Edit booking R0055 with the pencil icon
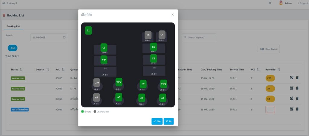This screenshot has height=136, width=309. point(291,77)
